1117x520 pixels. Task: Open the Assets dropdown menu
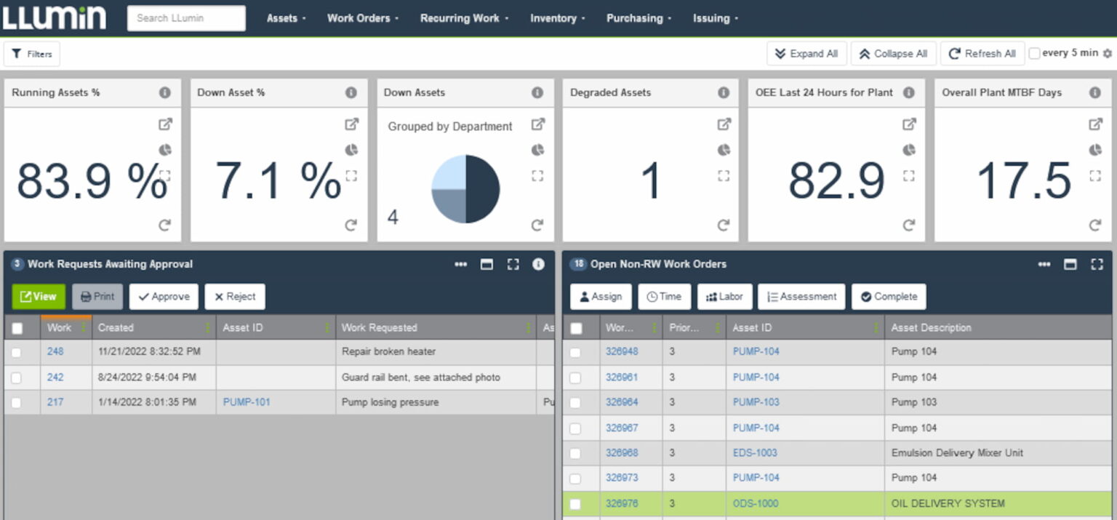(286, 18)
